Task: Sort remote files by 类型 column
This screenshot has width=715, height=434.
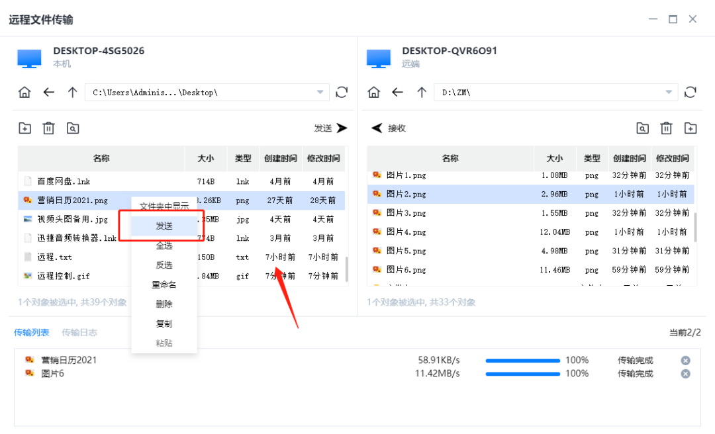Action: click(x=592, y=158)
